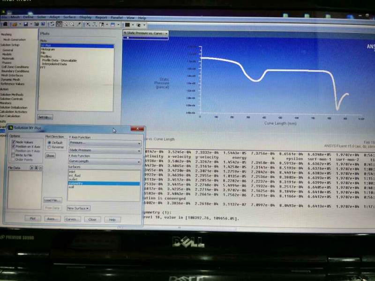Select Histogram in Plots list

tap(48, 49)
